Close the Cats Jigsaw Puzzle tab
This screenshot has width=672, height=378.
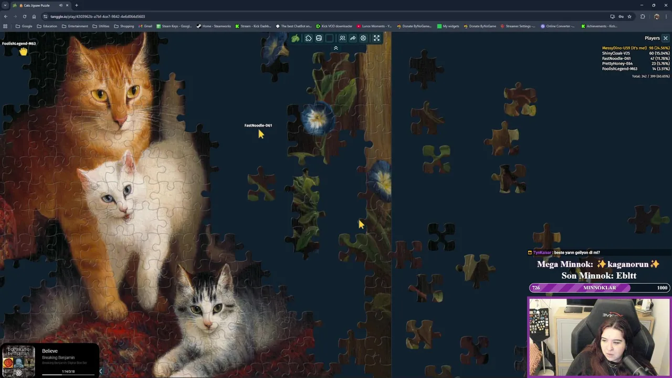pos(67,5)
